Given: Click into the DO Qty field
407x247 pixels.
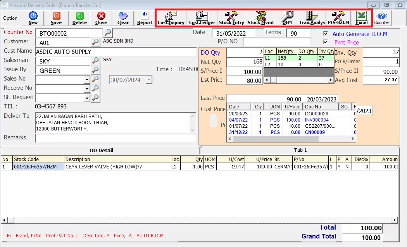Looking at the screenshot, I should click(245, 53).
